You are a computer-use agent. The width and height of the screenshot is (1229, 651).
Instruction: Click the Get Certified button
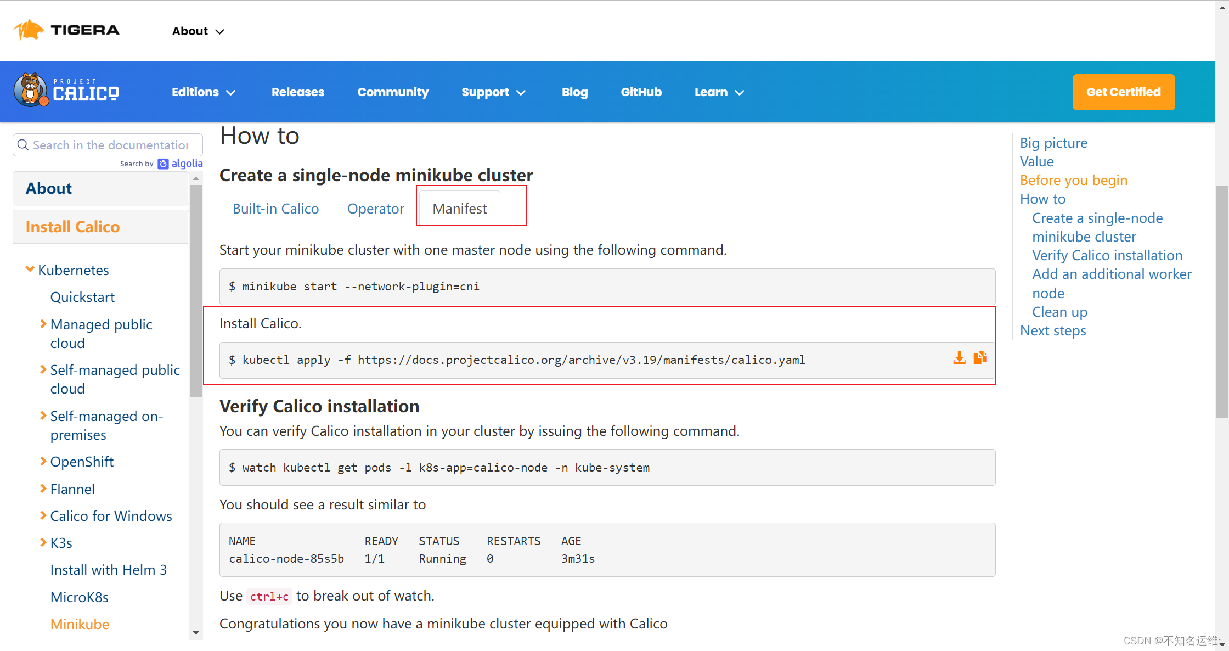[1124, 92]
